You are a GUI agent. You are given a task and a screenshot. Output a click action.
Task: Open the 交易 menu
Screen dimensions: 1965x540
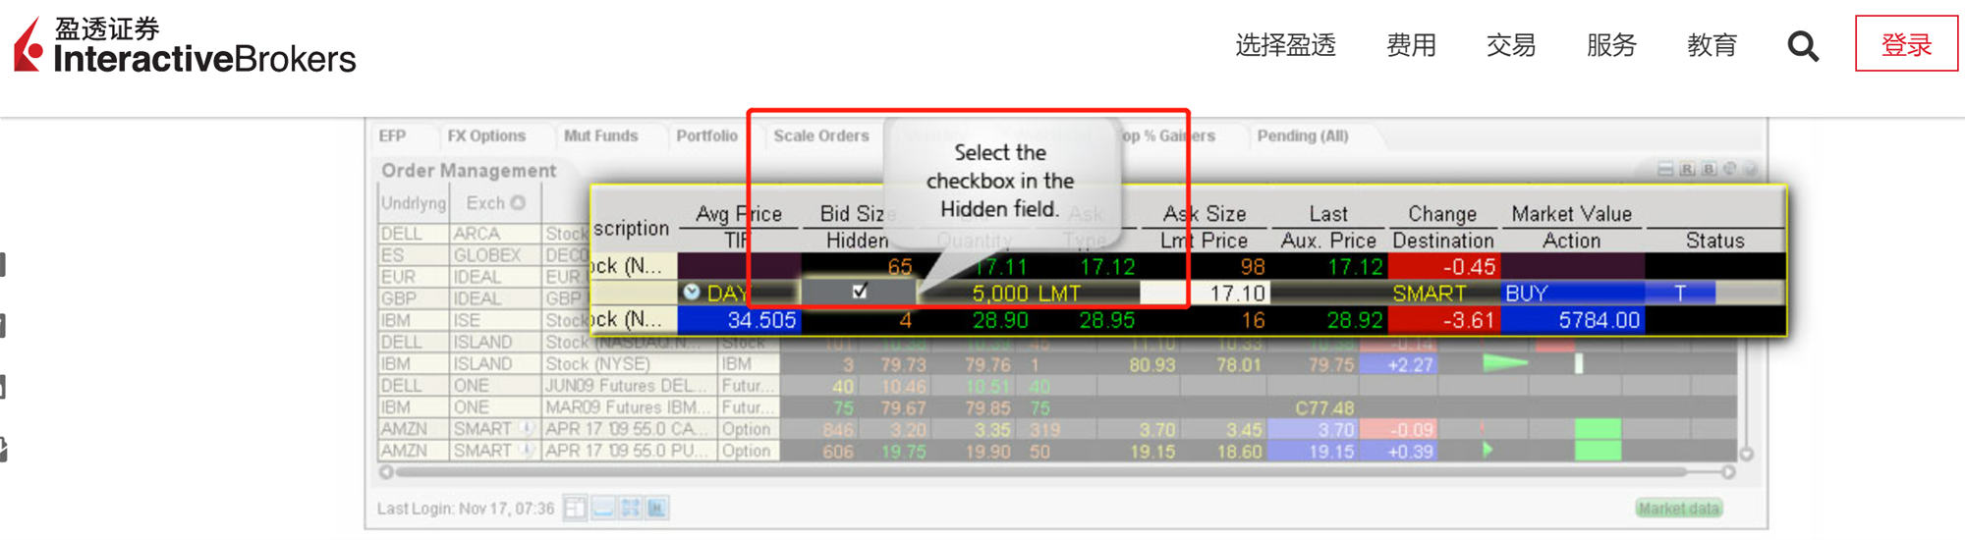[1511, 45]
